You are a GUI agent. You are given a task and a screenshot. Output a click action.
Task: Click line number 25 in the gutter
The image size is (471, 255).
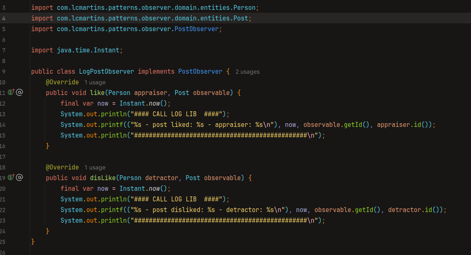[x=3, y=242]
